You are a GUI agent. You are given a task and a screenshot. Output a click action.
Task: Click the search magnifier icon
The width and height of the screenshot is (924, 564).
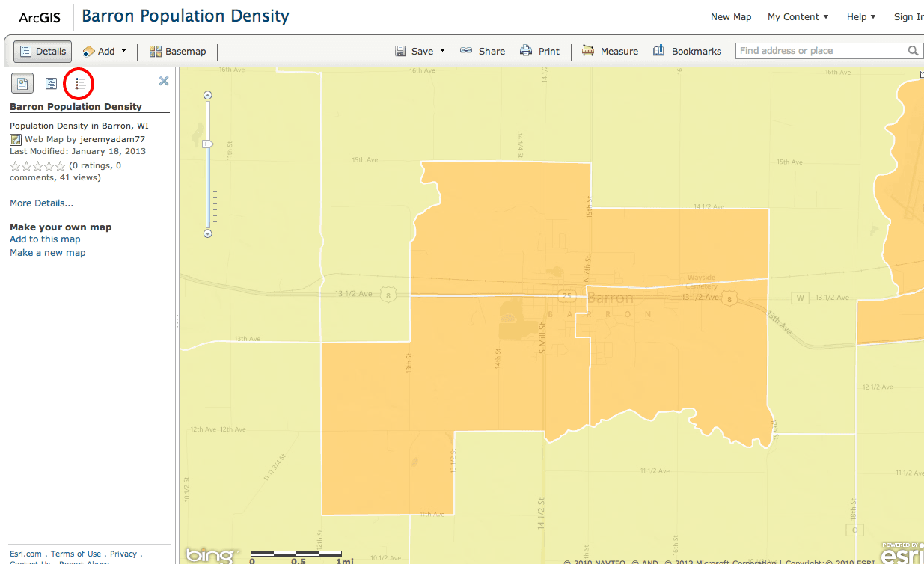[913, 51]
